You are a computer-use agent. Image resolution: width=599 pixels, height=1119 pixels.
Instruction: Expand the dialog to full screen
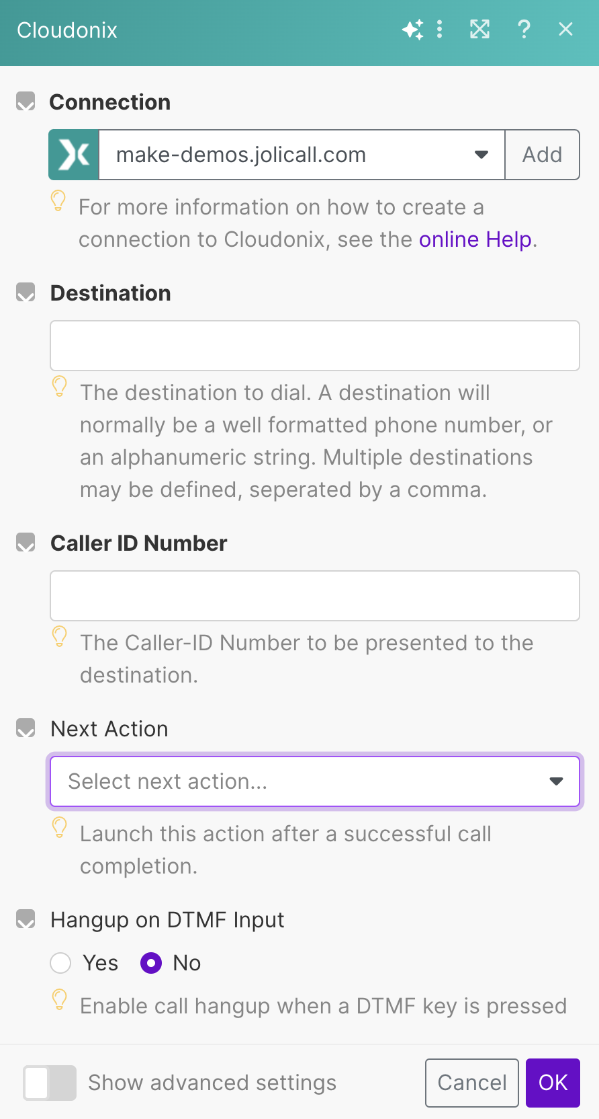479,30
